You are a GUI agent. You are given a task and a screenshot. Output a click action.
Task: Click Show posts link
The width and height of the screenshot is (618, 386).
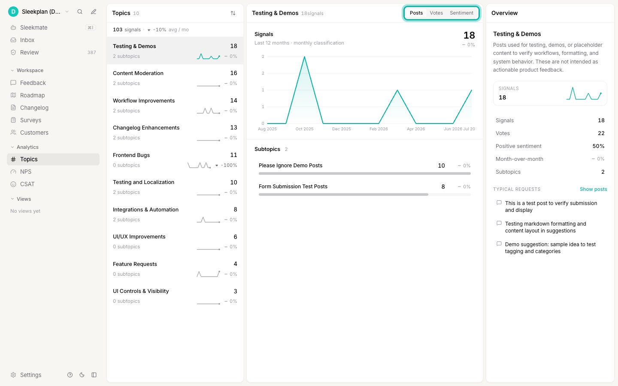click(x=593, y=189)
